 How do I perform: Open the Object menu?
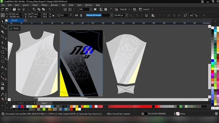click(x=35, y=5)
